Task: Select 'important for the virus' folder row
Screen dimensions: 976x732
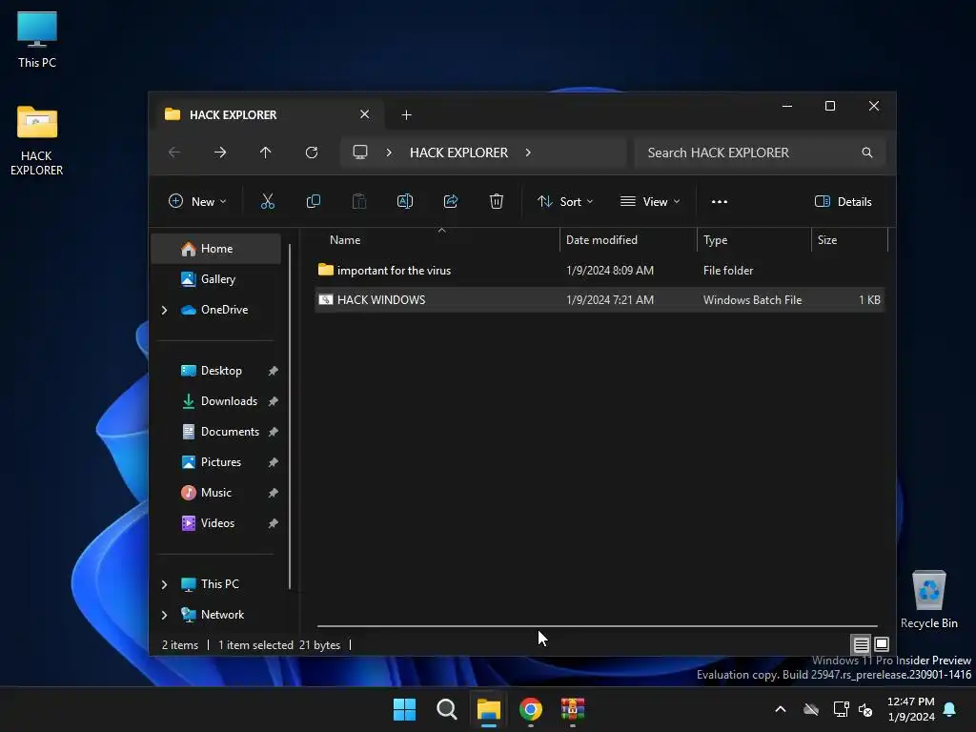Action: tap(599, 270)
